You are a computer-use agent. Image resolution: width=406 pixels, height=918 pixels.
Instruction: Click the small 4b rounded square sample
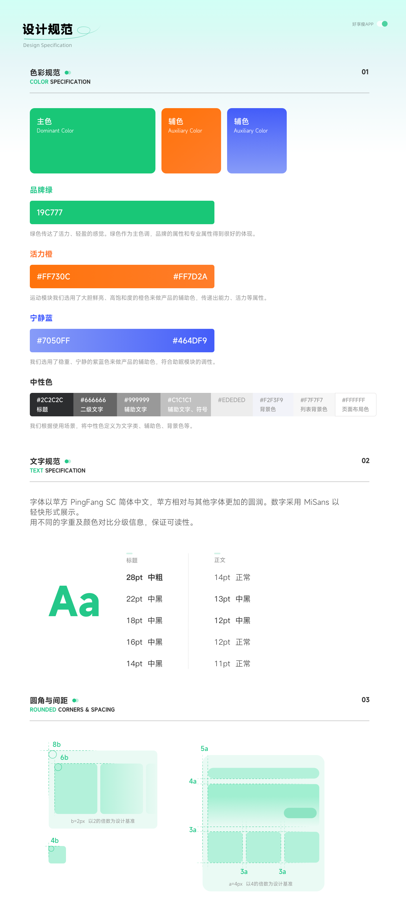pyautogui.click(x=57, y=855)
